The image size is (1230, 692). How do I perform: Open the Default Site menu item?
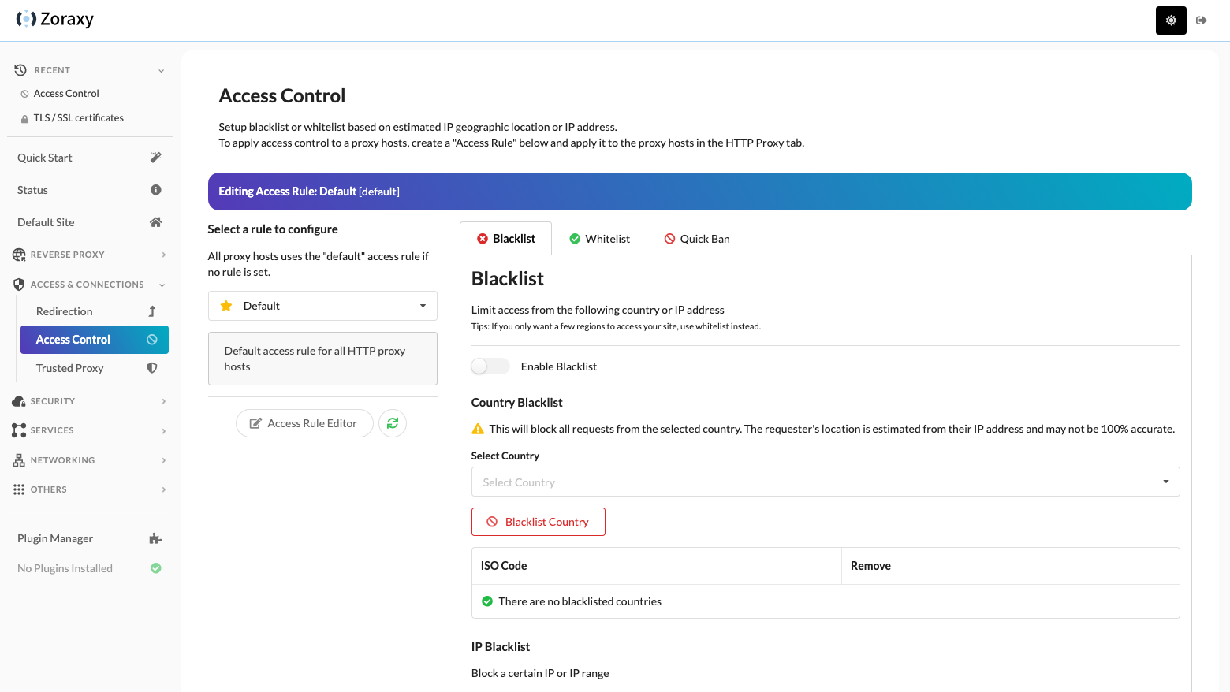click(x=90, y=222)
